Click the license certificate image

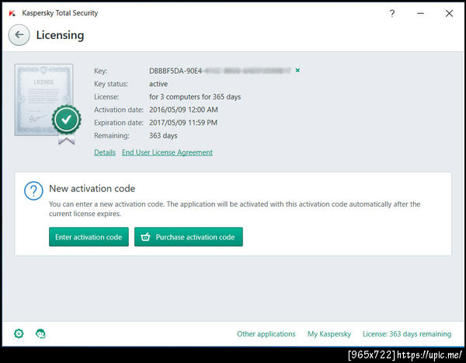pos(43,99)
